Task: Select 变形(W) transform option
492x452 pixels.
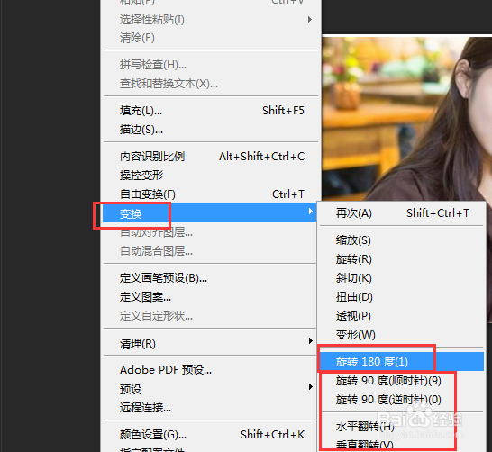Action: click(x=401, y=334)
